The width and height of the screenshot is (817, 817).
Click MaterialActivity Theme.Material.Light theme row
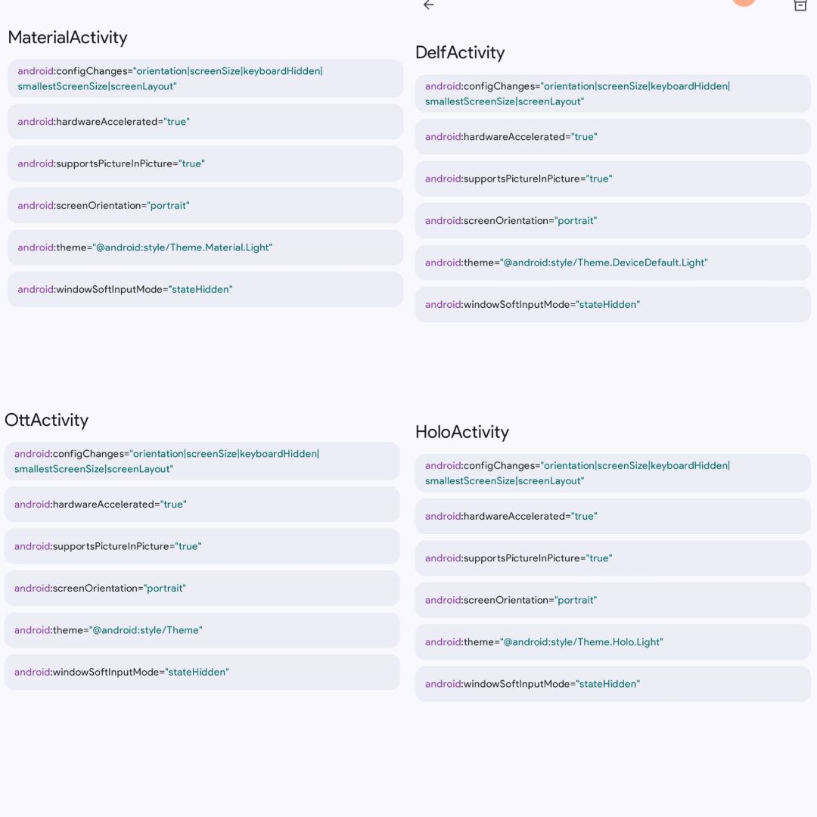(x=205, y=247)
